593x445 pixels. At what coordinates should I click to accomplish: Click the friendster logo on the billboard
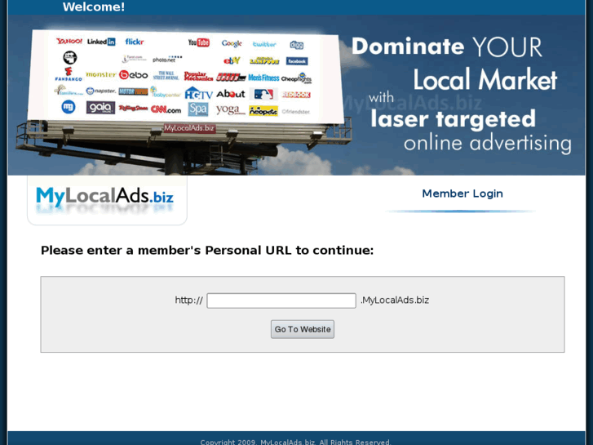[x=296, y=112]
